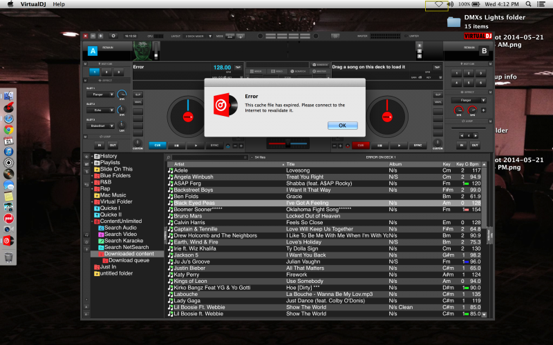The image size is (553, 345).
Task: Open Spotlight search in the menu bar
Action: [x=528, y=4]
